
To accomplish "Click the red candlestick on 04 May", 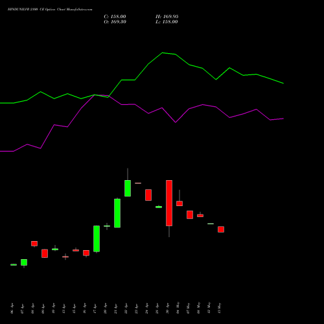I will pos(179,203).
